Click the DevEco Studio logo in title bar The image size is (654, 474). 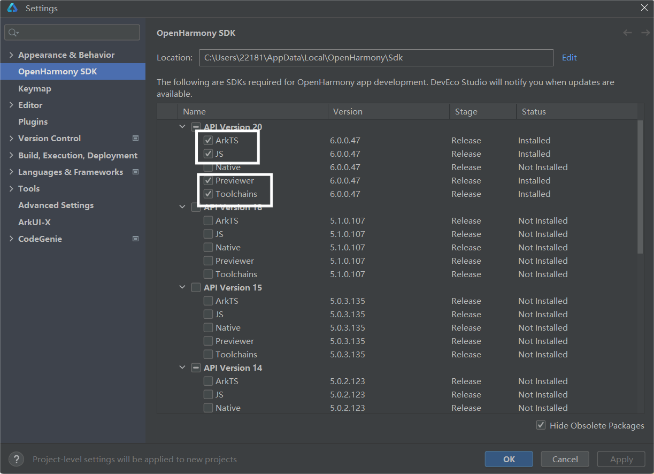click(x=12, y=8)
